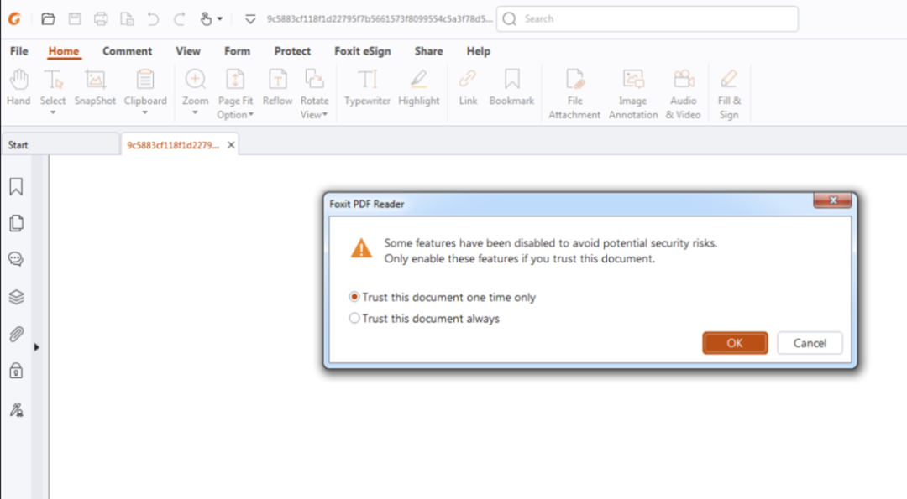The width and height of the screenshot is (907, 499).
Task: Open the File menu
Action: tap(19, 51)
